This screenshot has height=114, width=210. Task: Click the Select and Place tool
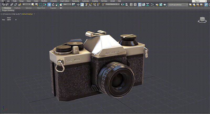pyautogui.click(x=61, y=5)
